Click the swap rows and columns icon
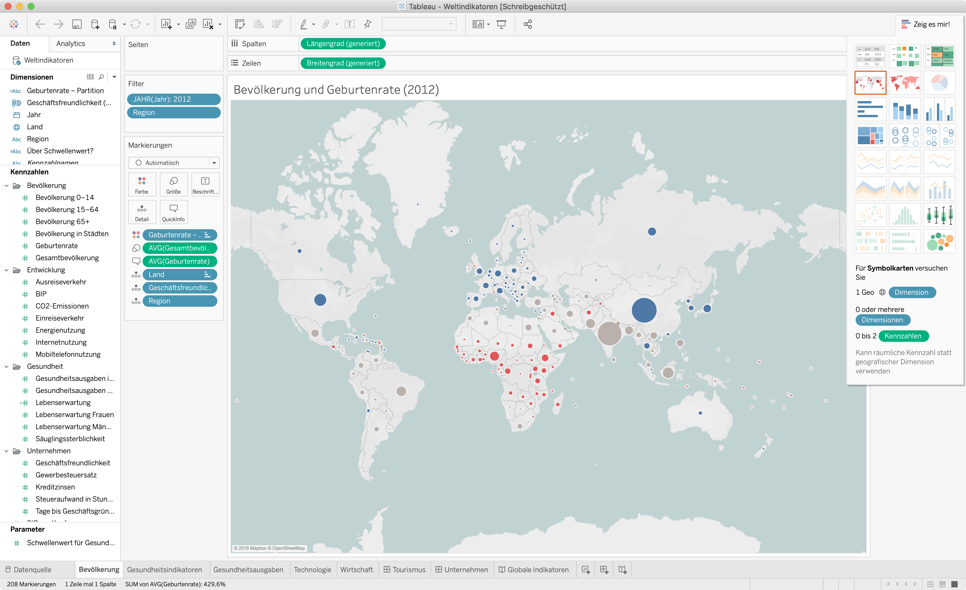966x590 pixels. [x=239, y=24]
